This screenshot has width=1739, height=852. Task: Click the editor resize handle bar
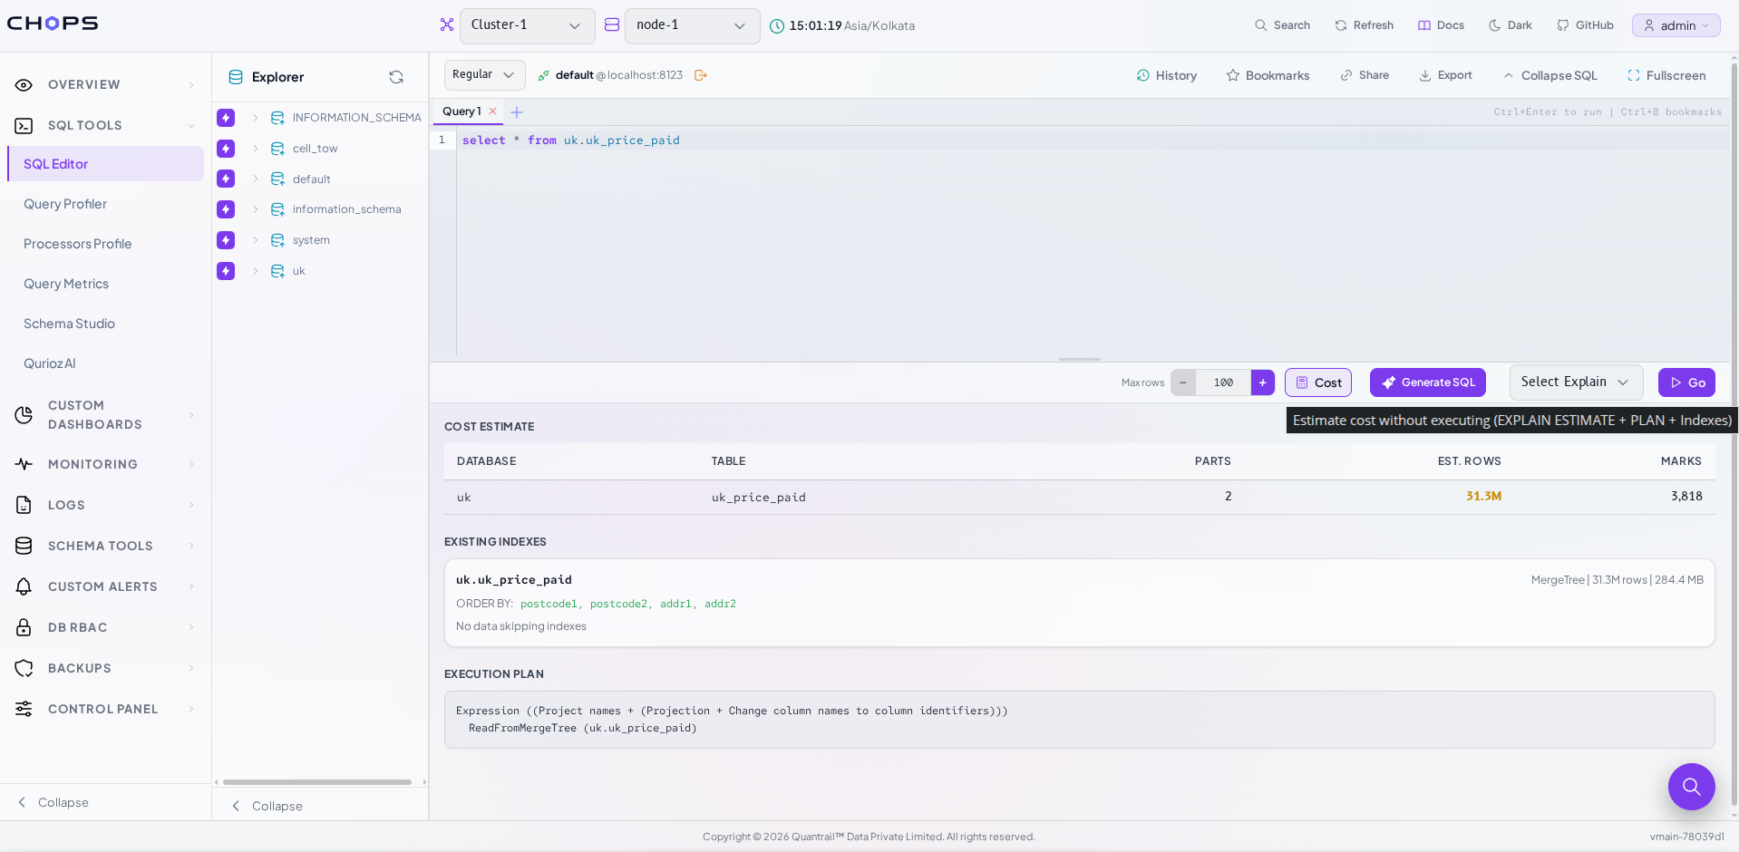(x=1079, y=360)
